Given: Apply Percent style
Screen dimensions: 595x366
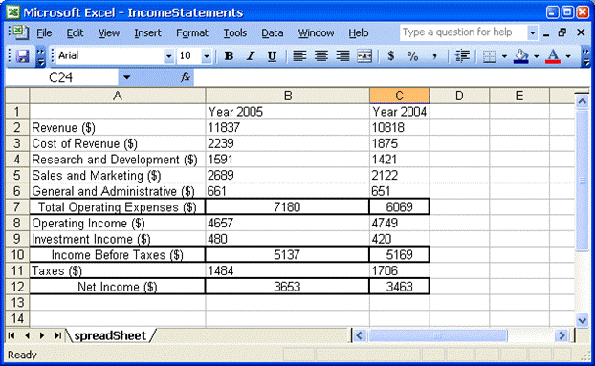Looking at the screenshot, I should (x=412, y=56).
